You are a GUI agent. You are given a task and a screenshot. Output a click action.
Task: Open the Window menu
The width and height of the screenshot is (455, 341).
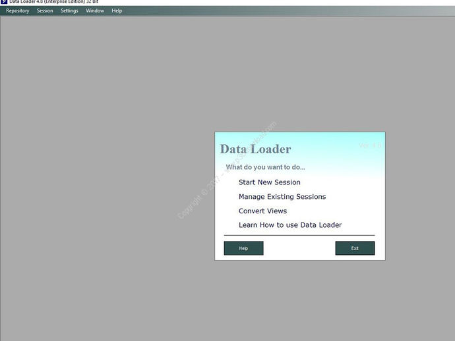point(95,11)
